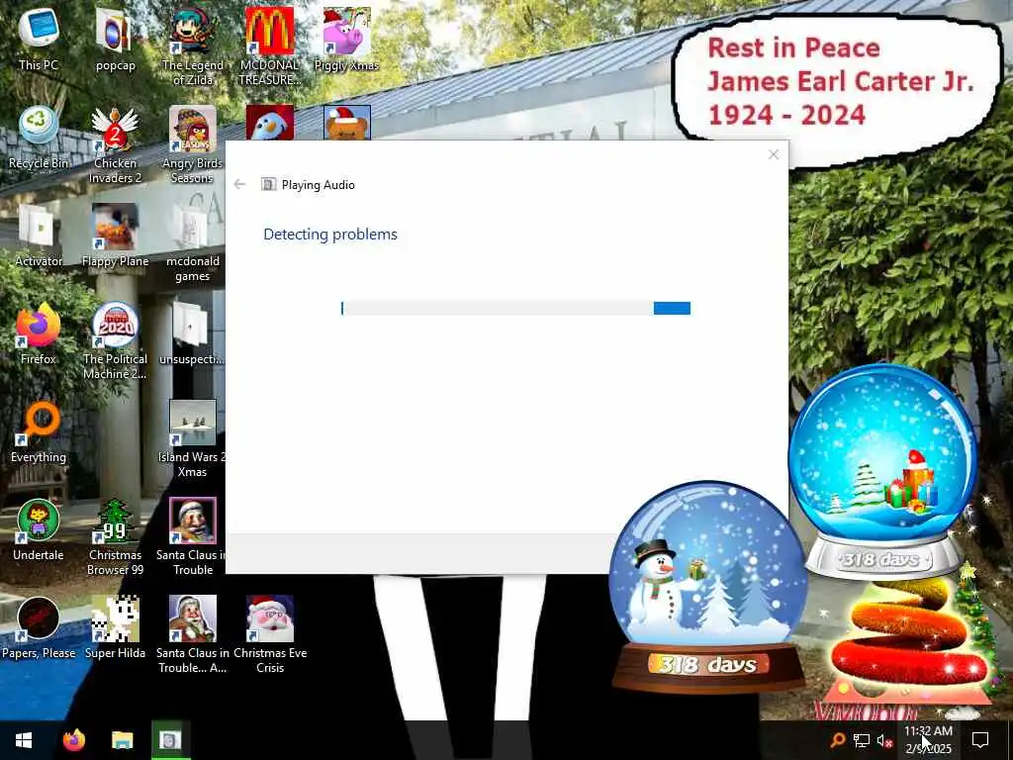Open Island Wars 2 Xmas shortcut
The height and width of the screenshot is (760, 1013).
coord(192,438)
